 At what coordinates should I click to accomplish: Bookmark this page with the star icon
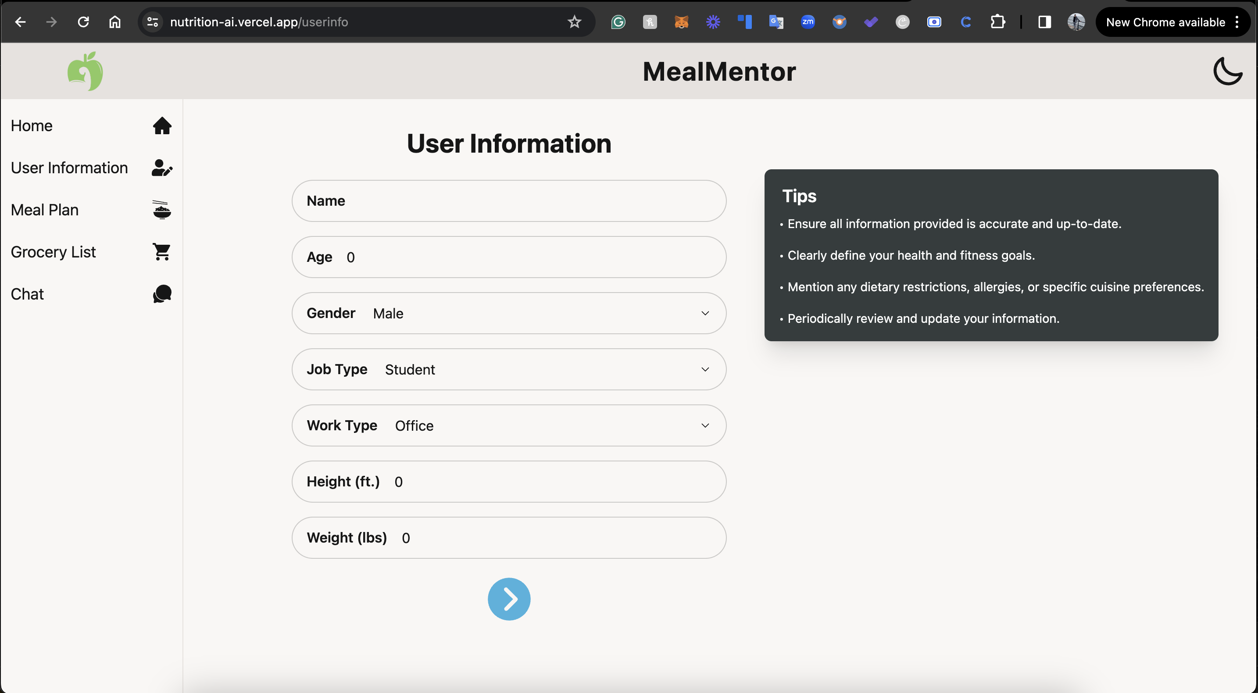574,22
